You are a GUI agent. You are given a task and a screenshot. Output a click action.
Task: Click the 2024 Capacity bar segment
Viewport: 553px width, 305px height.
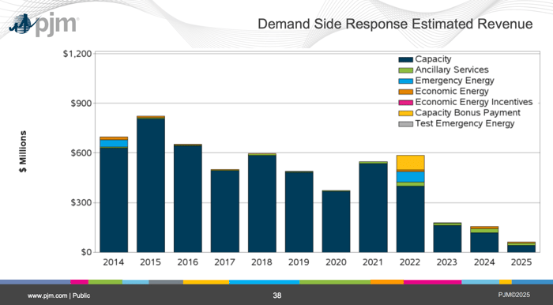484,243
